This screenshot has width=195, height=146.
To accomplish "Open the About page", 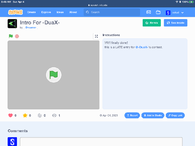I will tap(73, 12).
